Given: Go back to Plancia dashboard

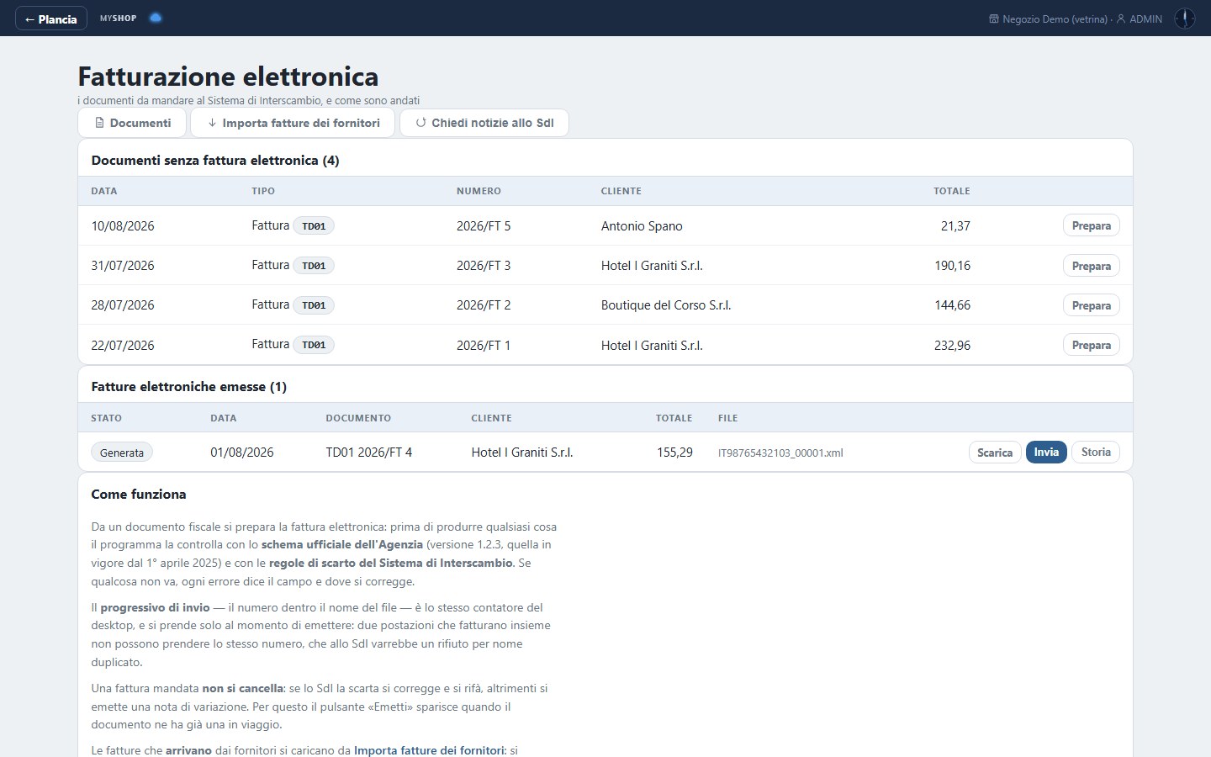Looking at the screenshot, I should pos(50,19).
